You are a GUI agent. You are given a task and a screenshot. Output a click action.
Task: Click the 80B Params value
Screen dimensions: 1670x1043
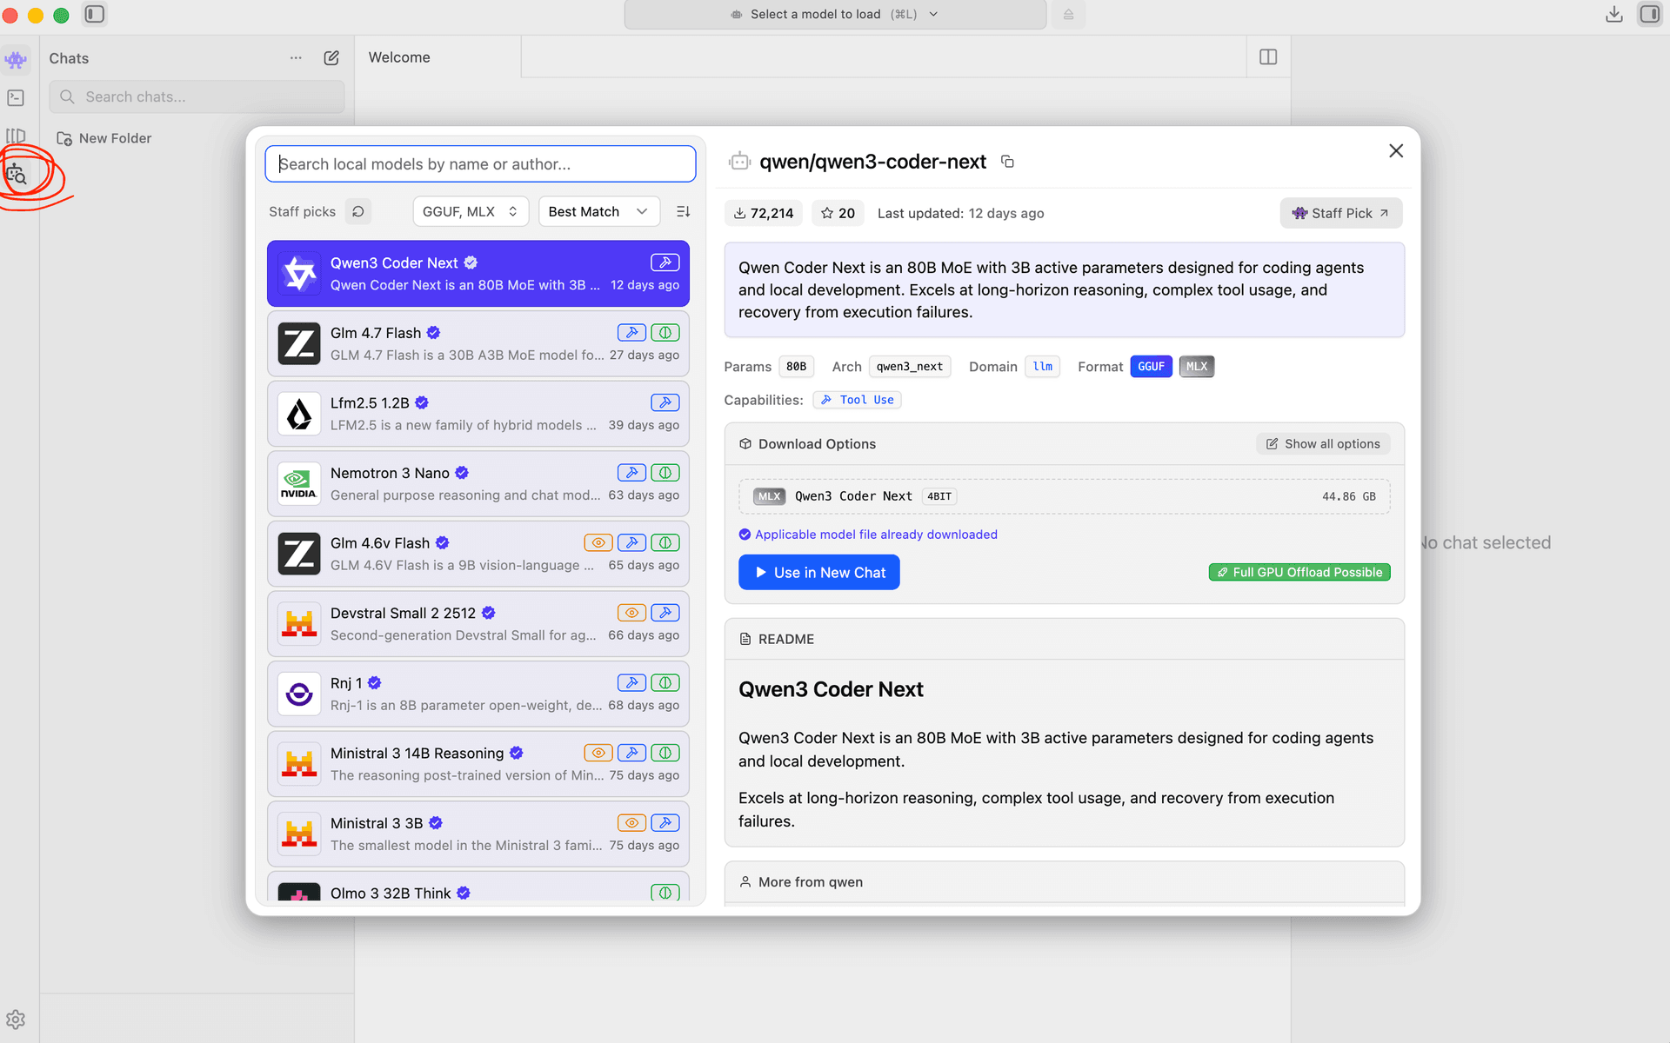tap(796, 367)
